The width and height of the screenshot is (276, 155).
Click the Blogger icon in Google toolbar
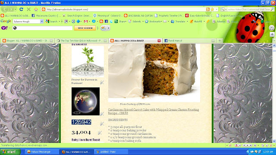point(101,21)
